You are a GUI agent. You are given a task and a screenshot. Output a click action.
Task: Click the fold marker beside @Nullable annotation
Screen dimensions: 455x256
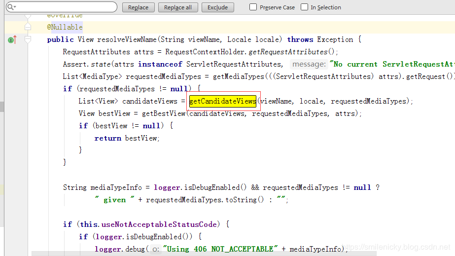28,27
